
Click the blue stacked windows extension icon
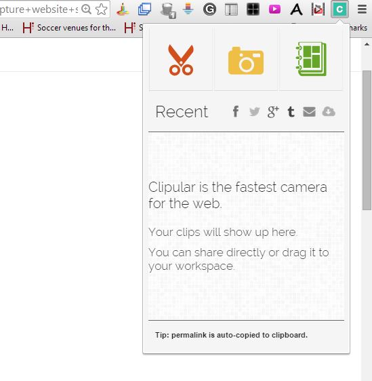pyautogui.click(x=144, y=9)
